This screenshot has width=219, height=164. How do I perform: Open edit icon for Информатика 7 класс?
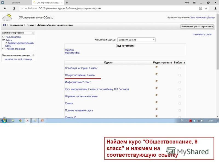pos(157,81)
